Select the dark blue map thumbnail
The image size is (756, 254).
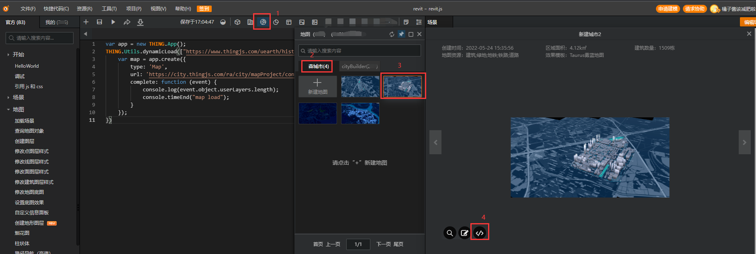coord(317,113)
